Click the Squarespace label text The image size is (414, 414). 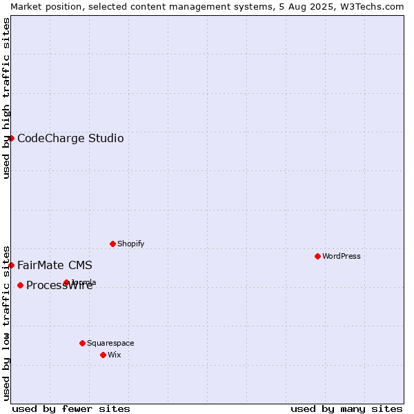click(x=110, y=343)
